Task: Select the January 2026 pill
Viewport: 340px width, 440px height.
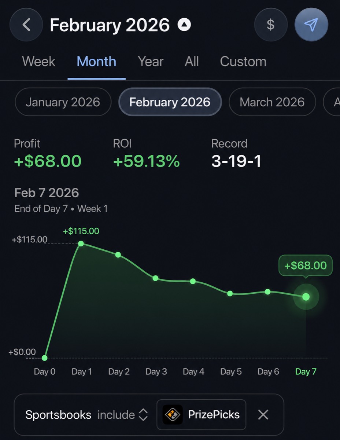Action: pyautogui.click(x=63, y=102)
